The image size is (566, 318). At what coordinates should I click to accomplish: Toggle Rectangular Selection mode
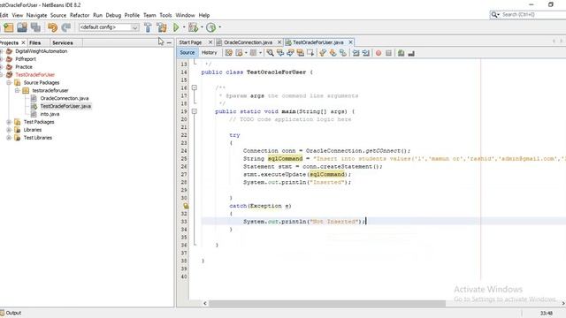point(310,53)
